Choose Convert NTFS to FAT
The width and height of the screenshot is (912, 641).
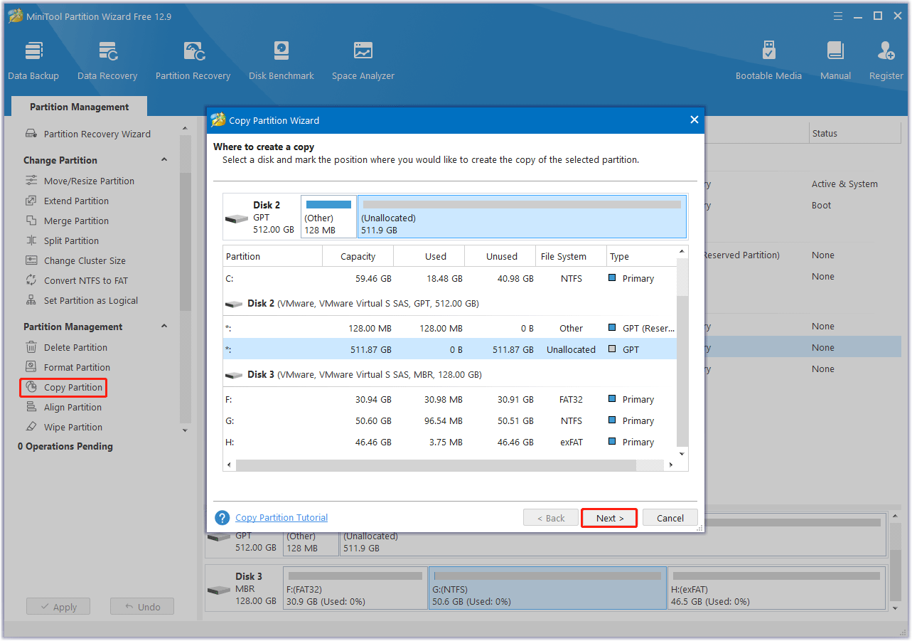(85, 280)
